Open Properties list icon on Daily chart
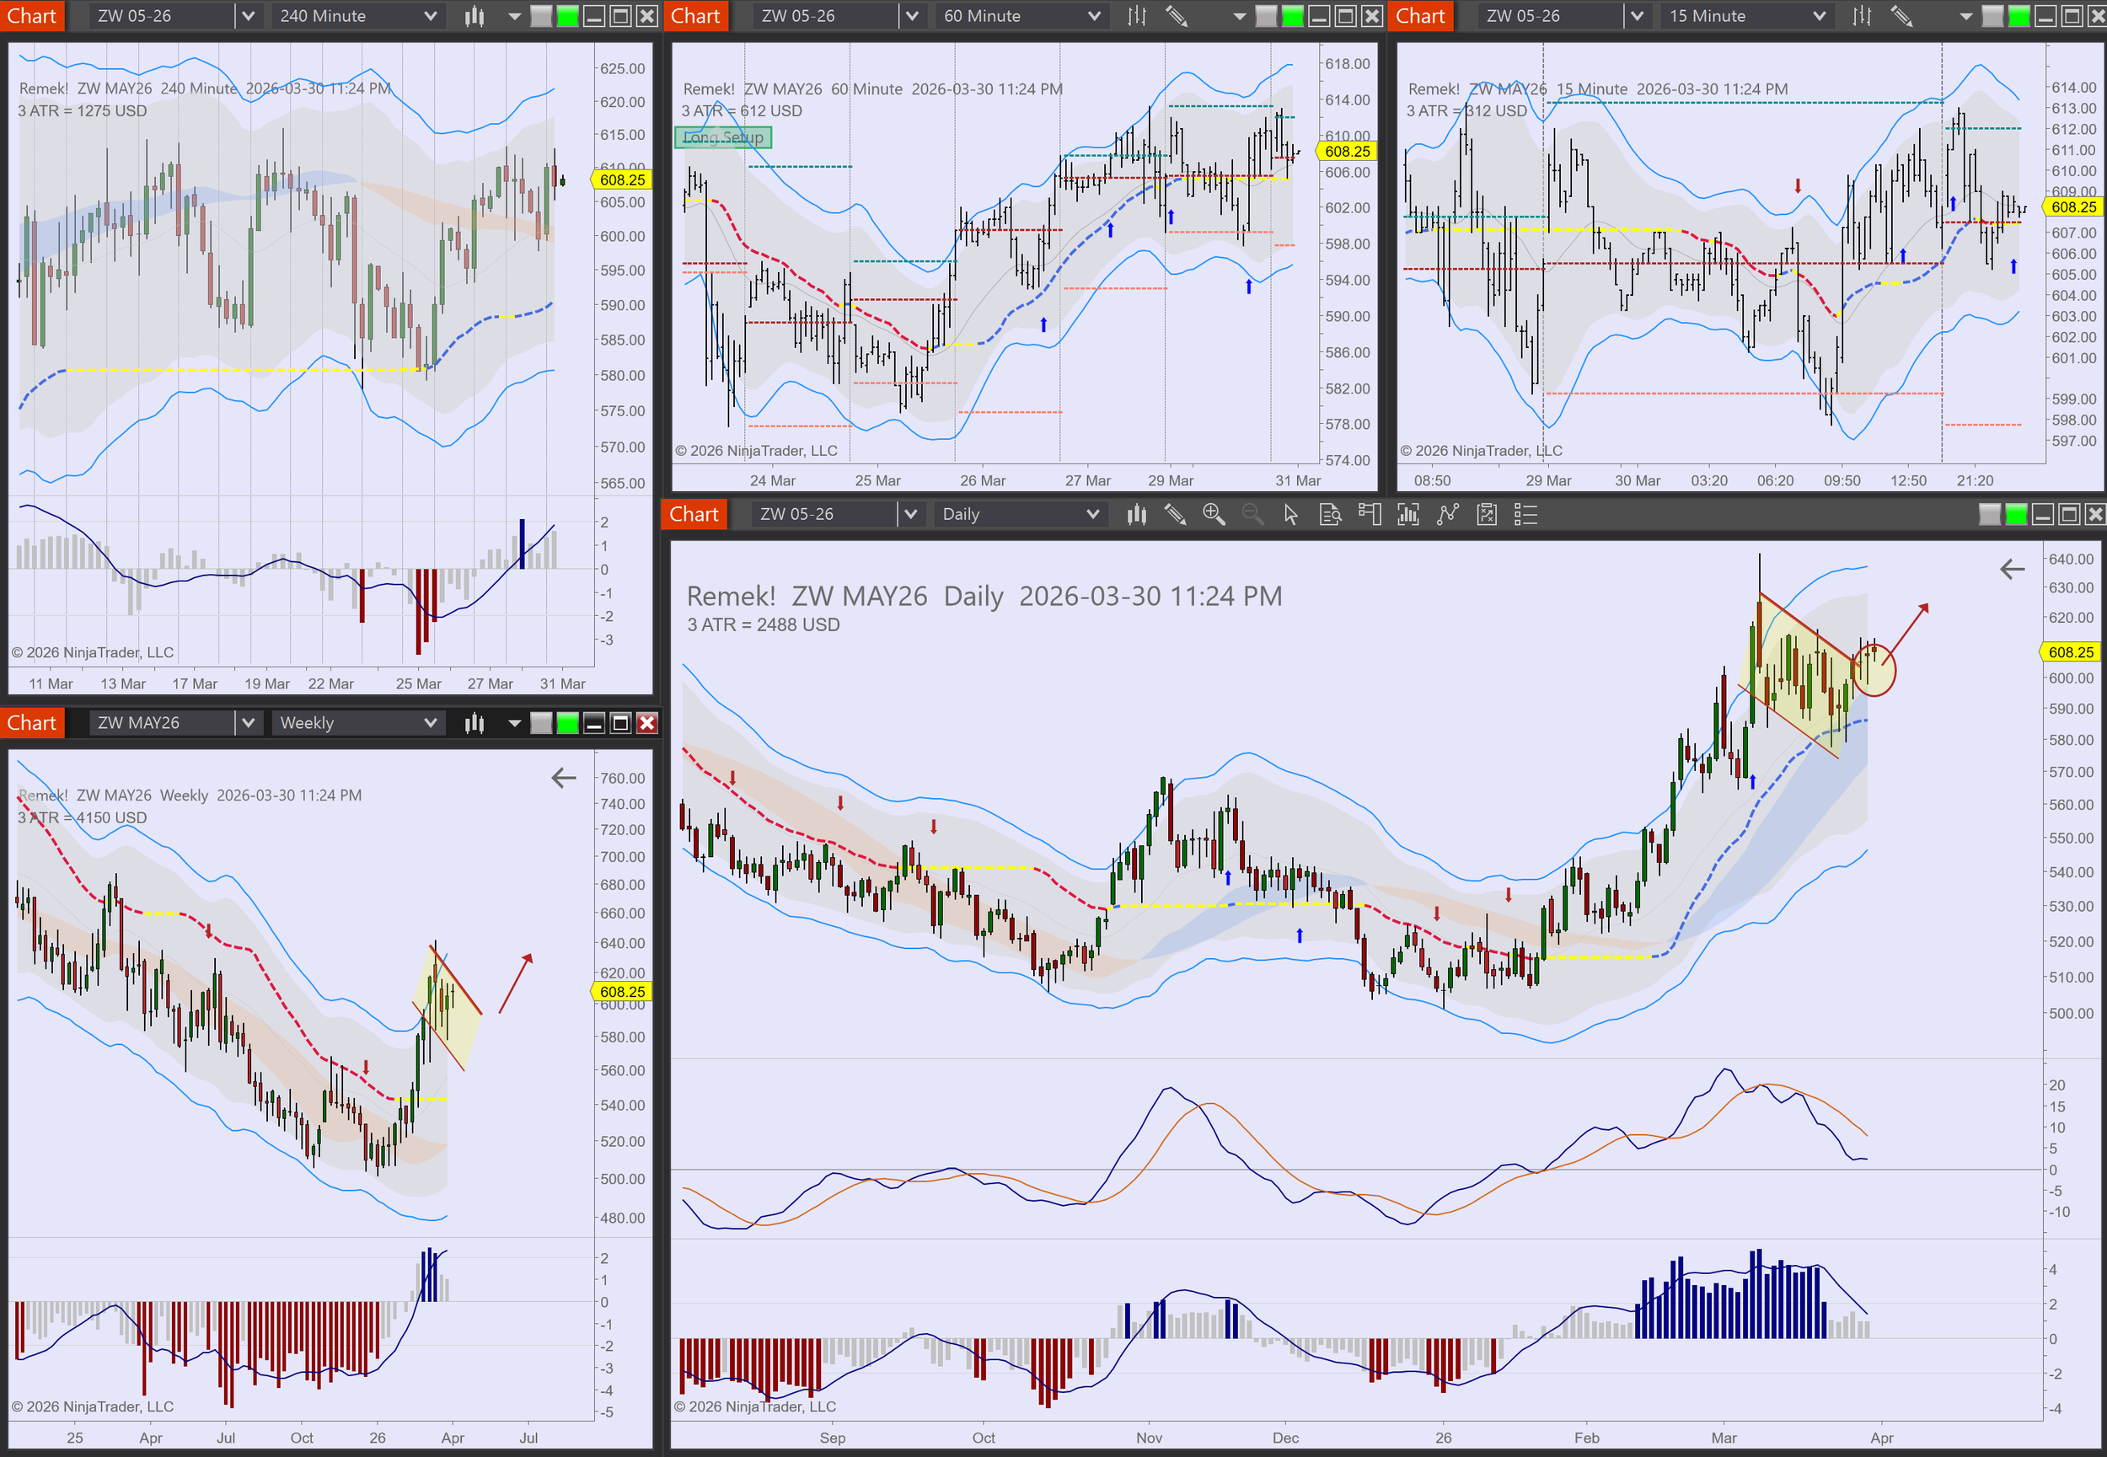This screenshot has width=2107, height=1457. [1525, 515]
